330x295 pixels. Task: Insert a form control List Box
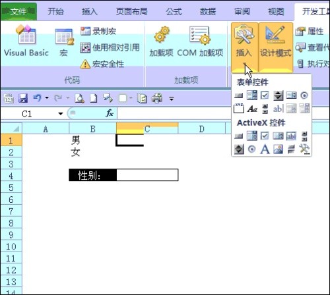click(x=291, y=95)
